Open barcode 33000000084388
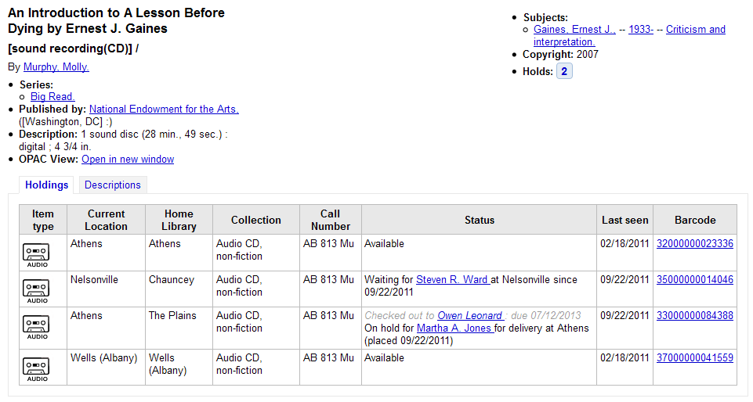Image resolution: width=753 pixels, height=402 pixels. 694,316
